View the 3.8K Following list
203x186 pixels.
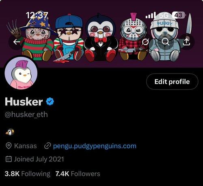tap(27, 174)
